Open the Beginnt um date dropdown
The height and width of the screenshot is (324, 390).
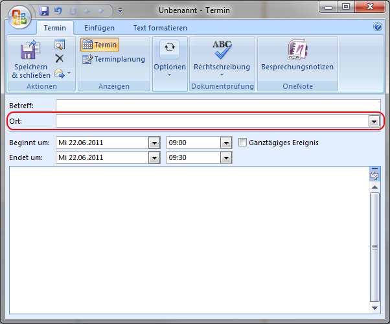[x=154, y=143]
